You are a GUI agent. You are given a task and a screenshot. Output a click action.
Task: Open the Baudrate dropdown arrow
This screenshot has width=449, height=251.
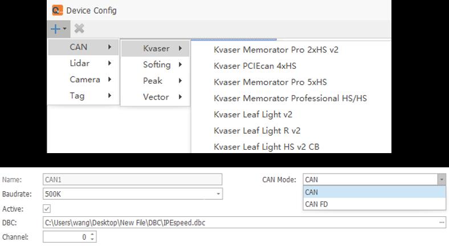pos(218,194)
